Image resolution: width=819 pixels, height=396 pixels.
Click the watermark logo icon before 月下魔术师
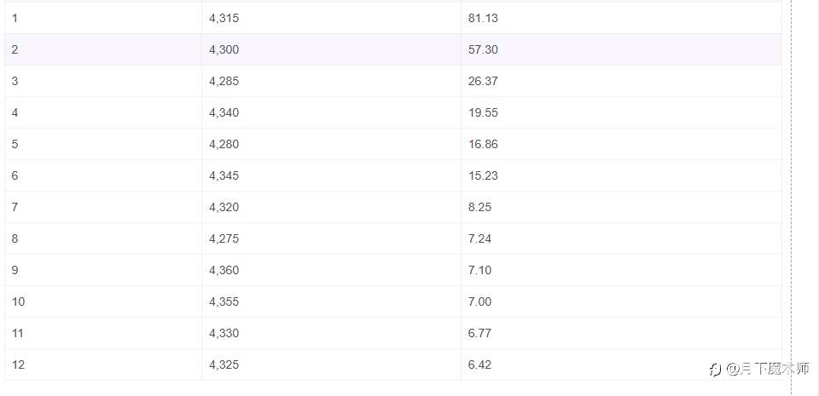(x=715, y=370)
